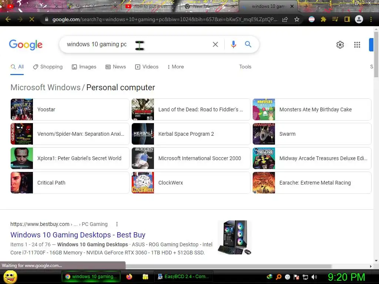
Task: Click the orange magnifier tray icon
Action: click(278, 277)
